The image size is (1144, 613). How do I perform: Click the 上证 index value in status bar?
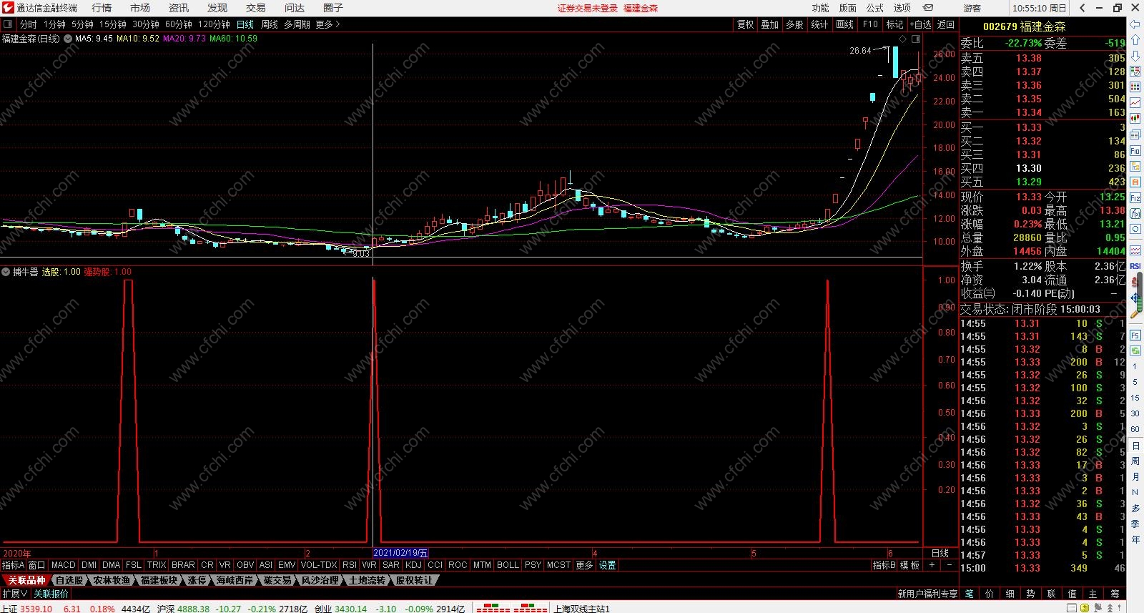coord(36,609)
